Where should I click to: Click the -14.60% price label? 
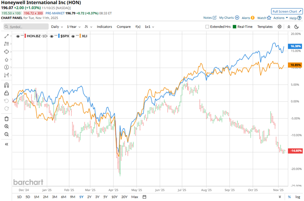[x=295, y=151]
